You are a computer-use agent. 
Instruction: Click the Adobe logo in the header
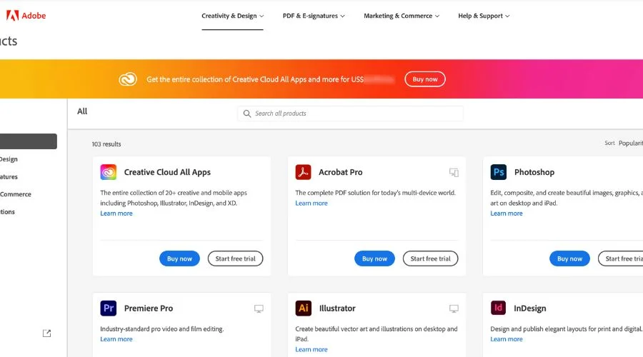coord(26,16)
